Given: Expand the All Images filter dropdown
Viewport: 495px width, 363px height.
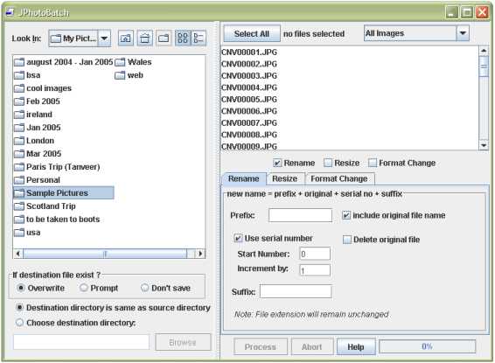Looking at the screenshot, I should click(463, 33).
